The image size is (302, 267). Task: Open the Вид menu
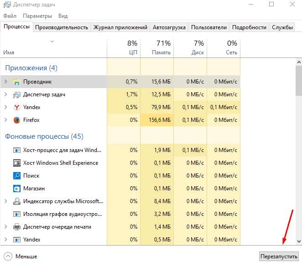(63, 16)
